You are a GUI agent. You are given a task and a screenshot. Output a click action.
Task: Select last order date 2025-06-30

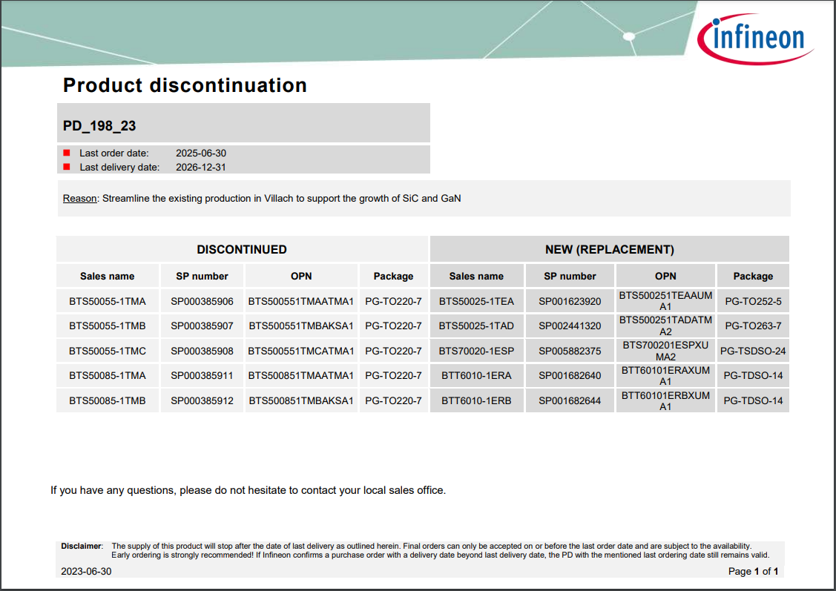click(201, 153)
